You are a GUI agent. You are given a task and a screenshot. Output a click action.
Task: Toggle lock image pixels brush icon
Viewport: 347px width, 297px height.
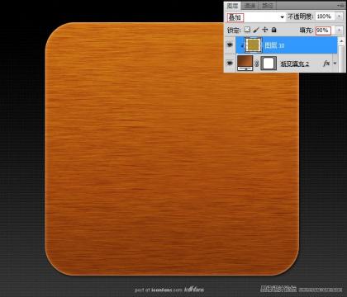coord(256,30)
